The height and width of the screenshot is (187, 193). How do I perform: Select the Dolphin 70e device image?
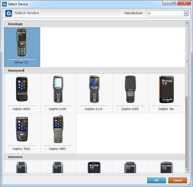(x=167, y=89)
